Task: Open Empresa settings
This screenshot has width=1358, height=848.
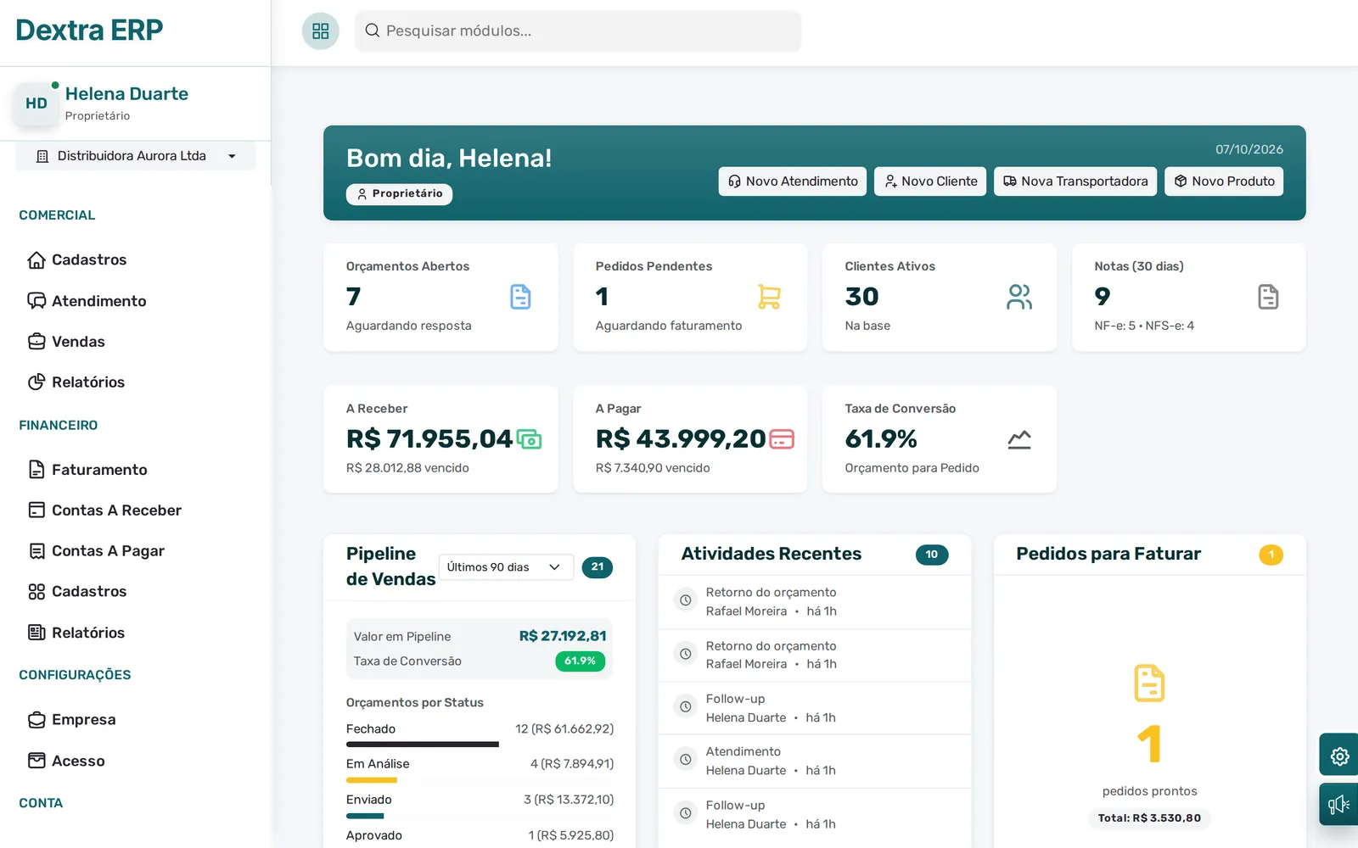Action: 72,720
